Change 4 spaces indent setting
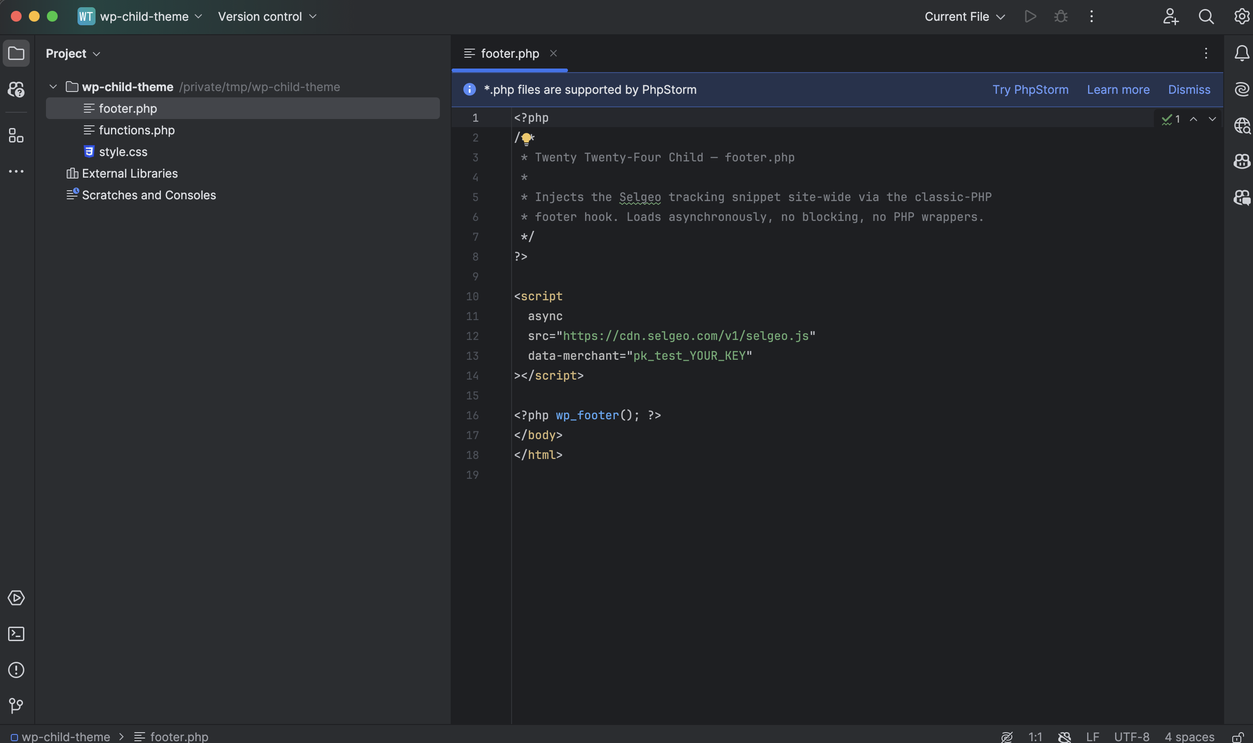The height and width of the screenshot is (743, 1253). pyautogui.click(x=1189, y=737)
